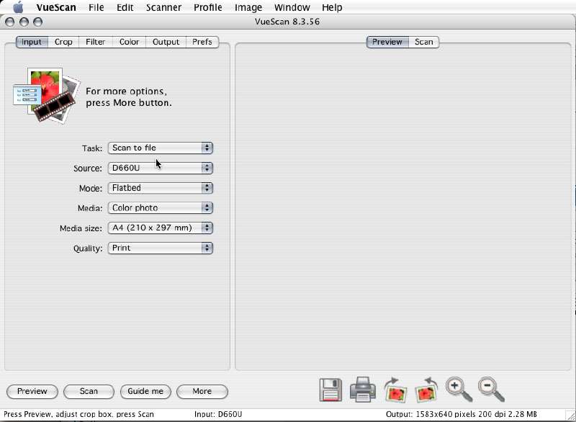
Task: Open the Window menu
Action: (292, 7)
